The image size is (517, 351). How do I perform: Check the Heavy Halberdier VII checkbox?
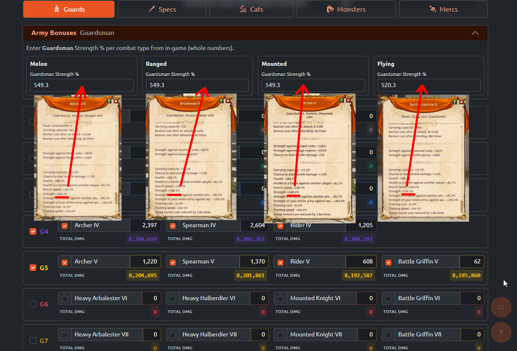click(x=173, y=335)
